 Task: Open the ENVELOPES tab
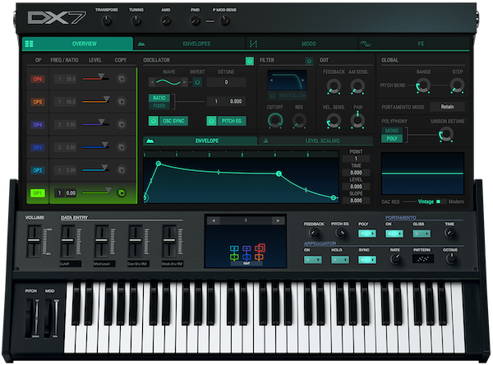point(190,44)
